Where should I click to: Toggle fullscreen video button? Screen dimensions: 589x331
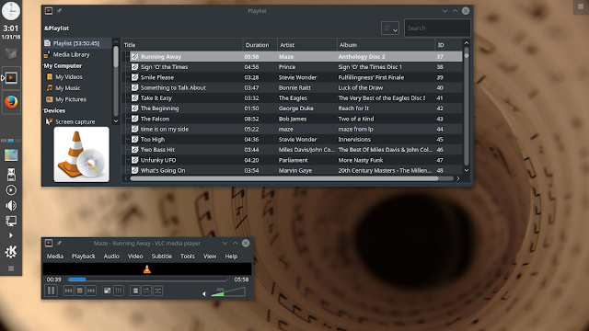[x=107, y=291]
